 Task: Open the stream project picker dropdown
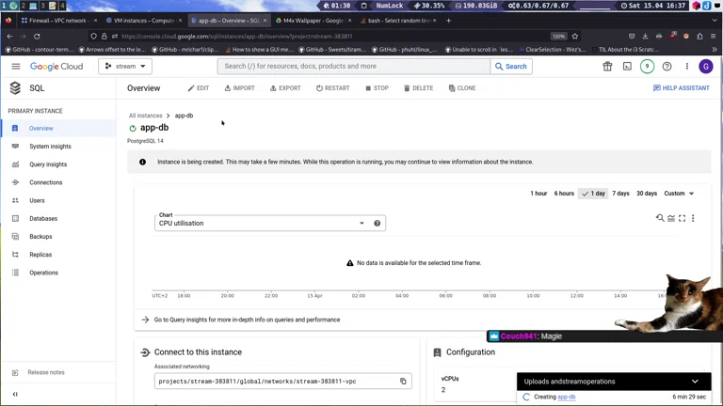coord(125,67)
